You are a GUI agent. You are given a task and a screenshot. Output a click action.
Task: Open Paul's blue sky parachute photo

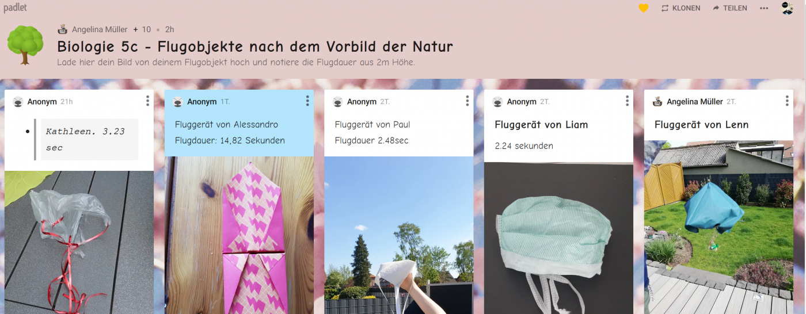pyautogui.click(x=398, y=235)
